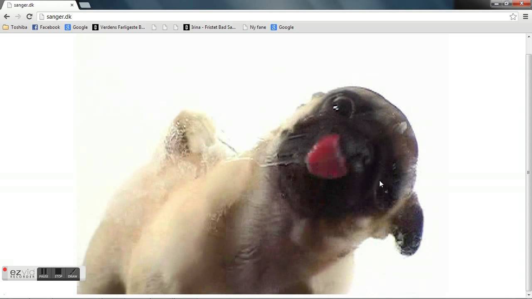Reload the sanger.dk page

(x=29, y=17)
